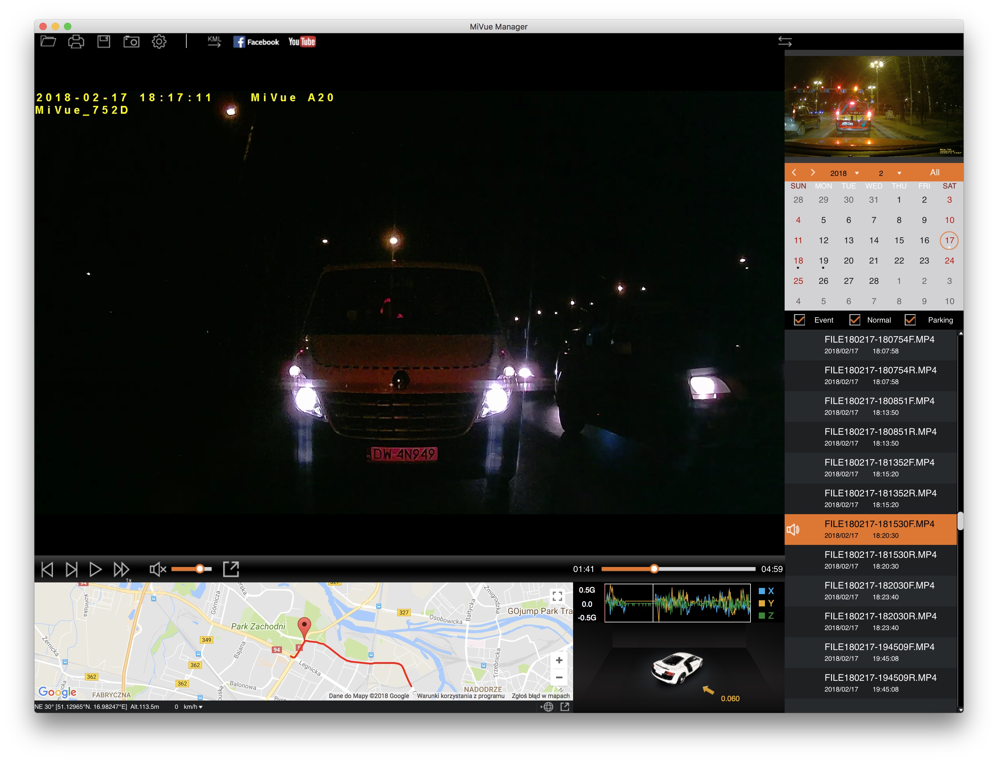Image resolution: width=998 pixels, height=762 pixels.
Task: Toggle the Normal checkbox
Action: pos(854,320)
